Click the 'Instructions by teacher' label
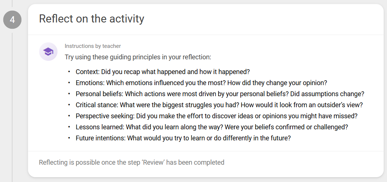This screenshot has width=387, height=182. pos(93,46)
